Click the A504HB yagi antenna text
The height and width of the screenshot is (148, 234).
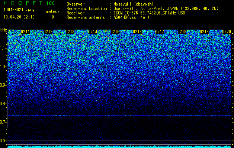click(x=131, y=17)
